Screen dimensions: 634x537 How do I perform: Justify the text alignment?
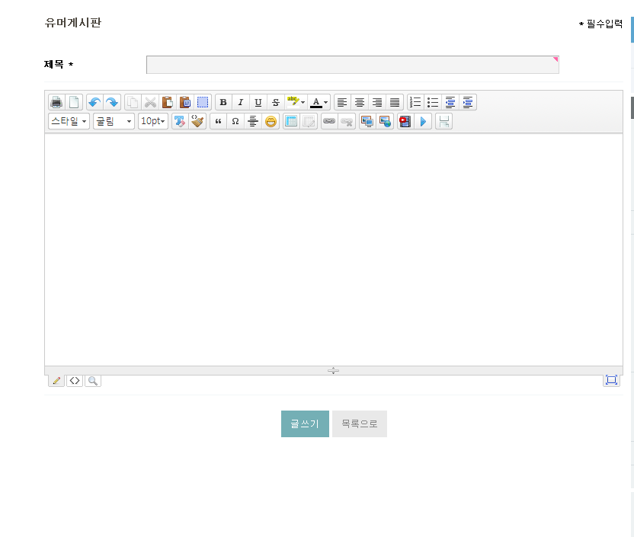395,102
